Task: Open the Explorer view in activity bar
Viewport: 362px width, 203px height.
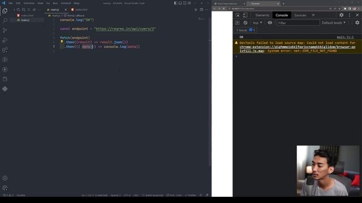Action: 5,11
